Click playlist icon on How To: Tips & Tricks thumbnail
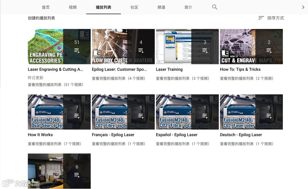The width and height of the screenshot is (308, 189). 269,51
